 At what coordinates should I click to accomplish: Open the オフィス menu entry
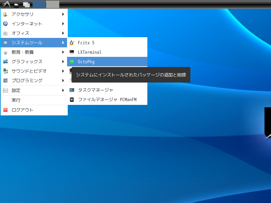click(34, 33)
